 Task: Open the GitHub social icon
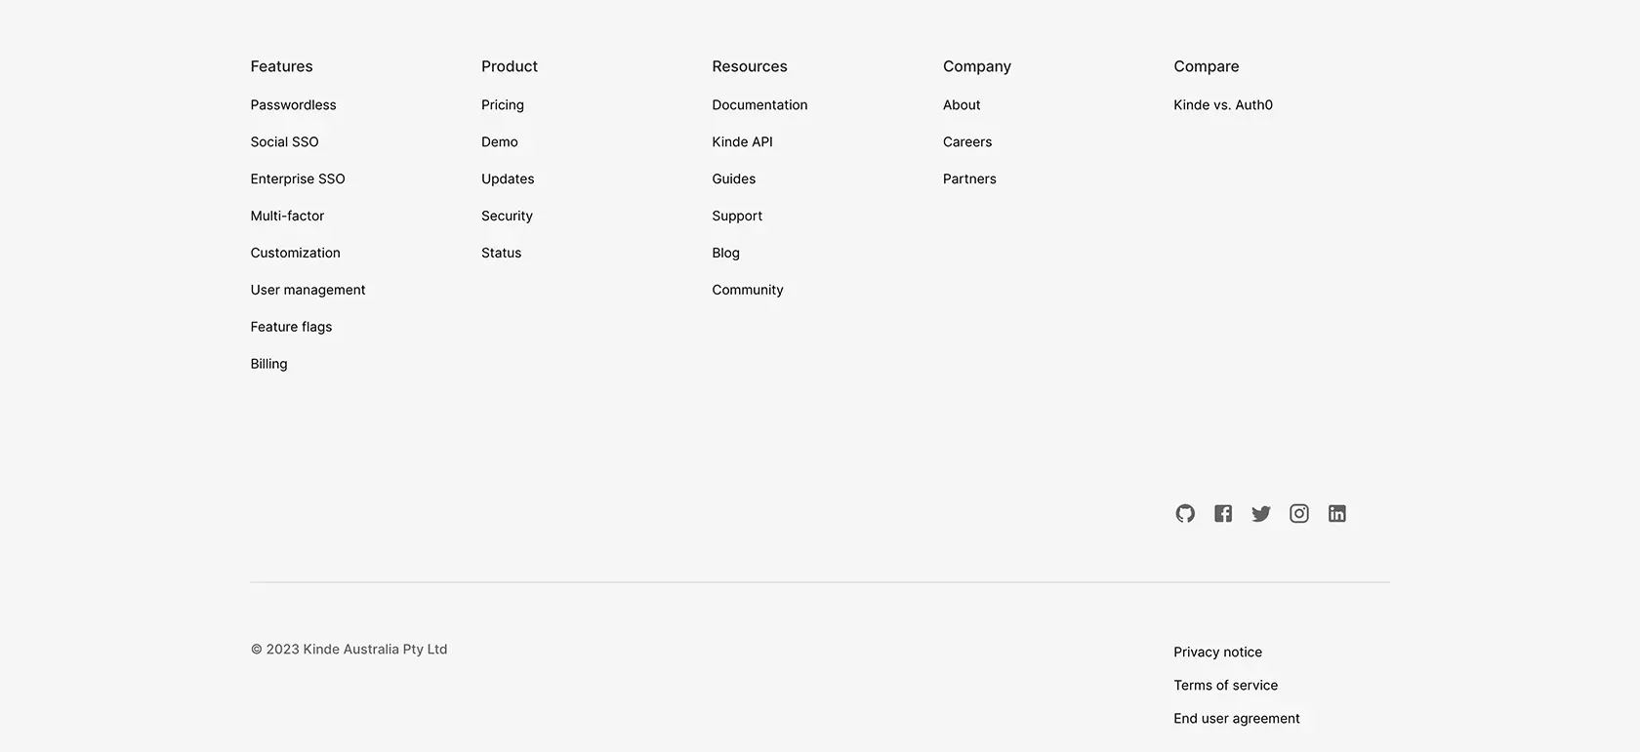click(1185, 513)
